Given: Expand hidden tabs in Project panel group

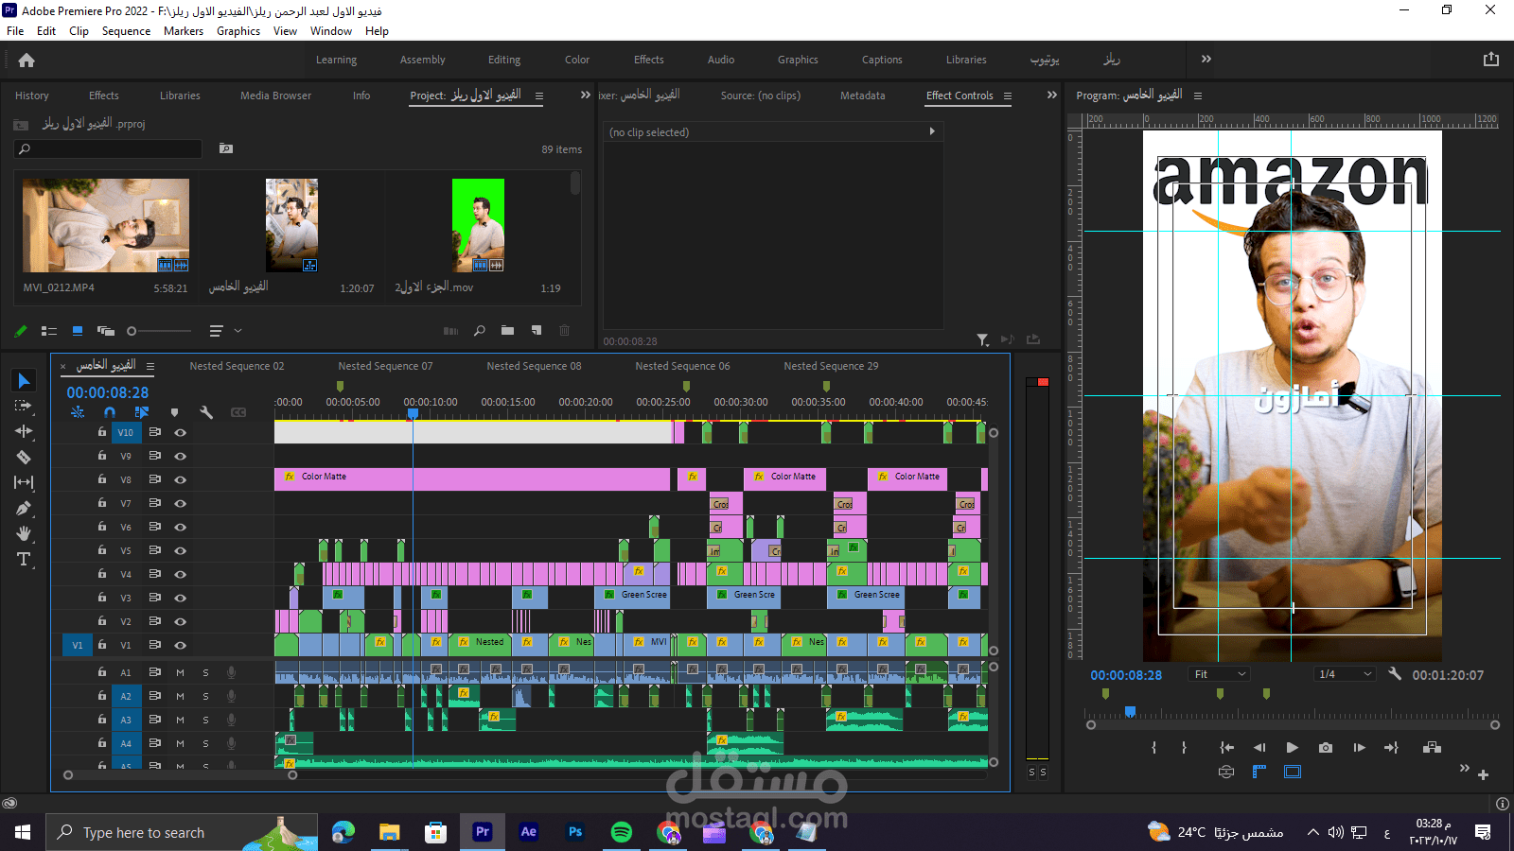Looking at the screenshot, I should point(586,95).
